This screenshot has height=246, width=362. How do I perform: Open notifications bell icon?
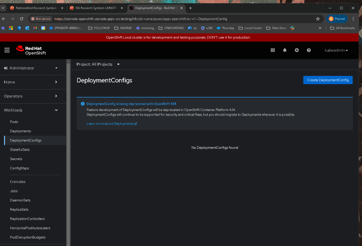[x=285, y=50]
